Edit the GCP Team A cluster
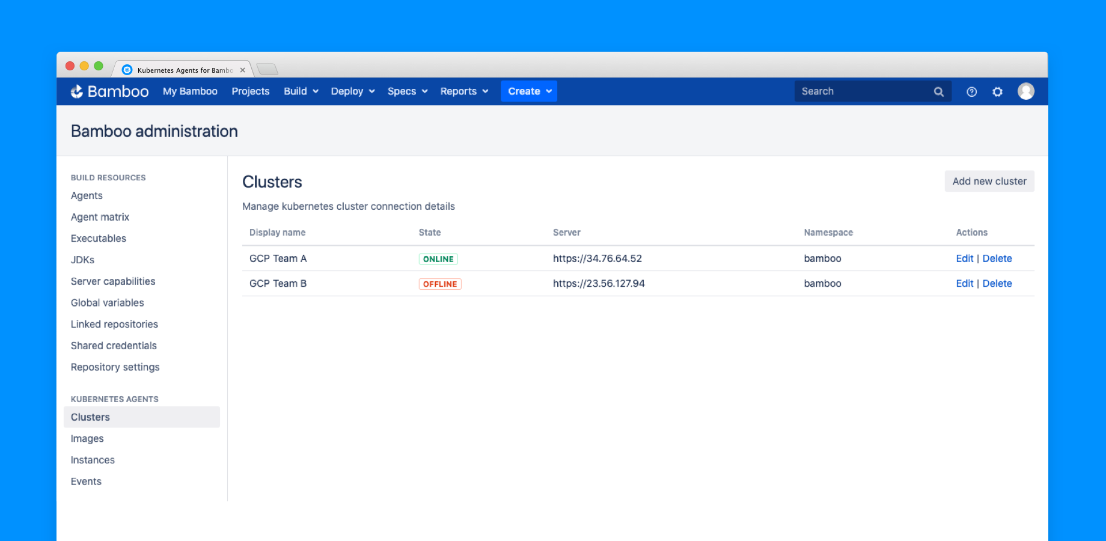 [964, 258]
